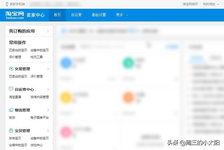
Task: Click the blue circular dashboard icon
Action: coord(66,63)
